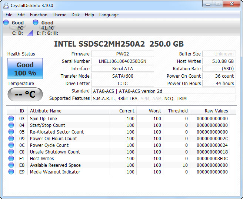
Task: Click the Power On Count field 36 count
Action: pyautogui.click(x=219, y=76)
